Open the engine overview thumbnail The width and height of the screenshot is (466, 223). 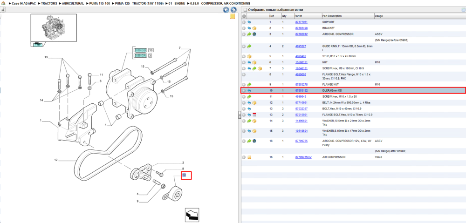click(x=54, y=28)
